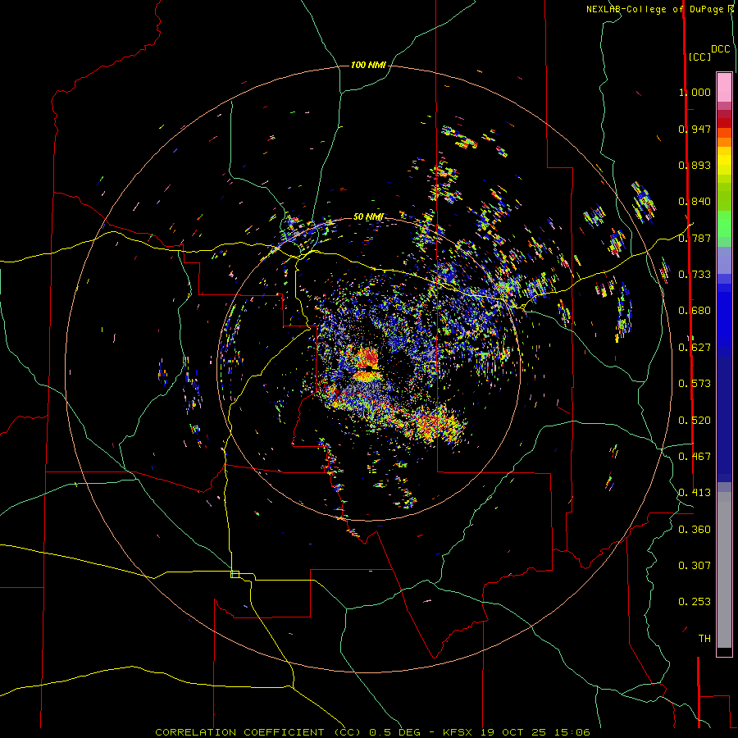
Task: Click the 0.840 legend value
Action: 695,202
